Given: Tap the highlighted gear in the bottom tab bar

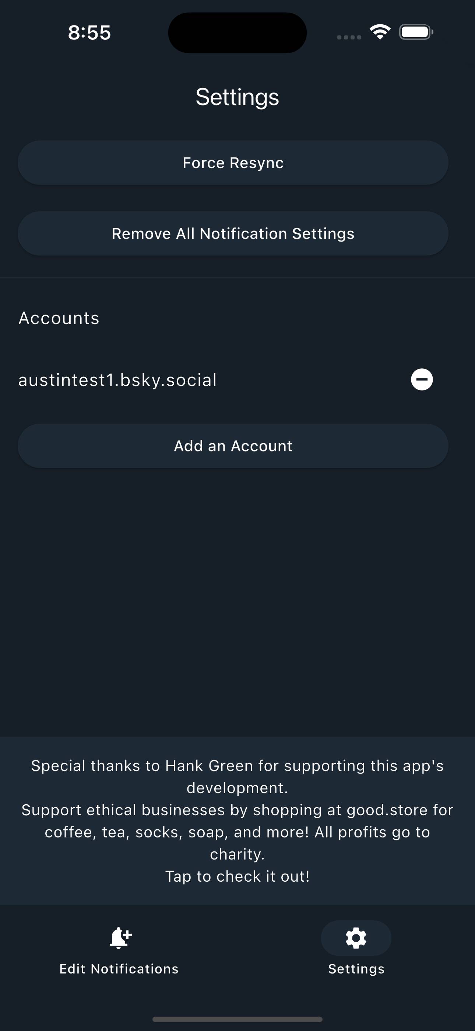Looking at the screenshot, I should coord(355,937).
